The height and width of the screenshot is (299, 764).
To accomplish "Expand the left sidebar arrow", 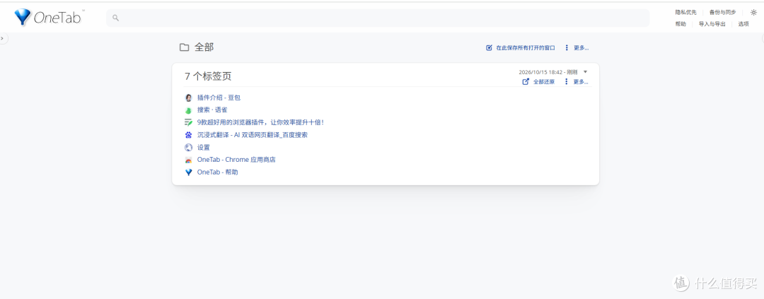I will click(2, 38).
